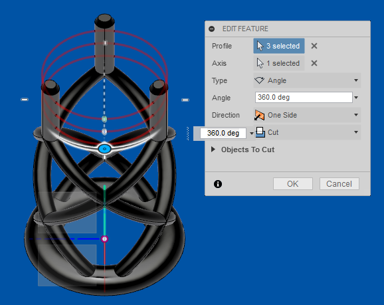Click the info icon at dialog bottom
Screen dimensions: 384x305
218,184
